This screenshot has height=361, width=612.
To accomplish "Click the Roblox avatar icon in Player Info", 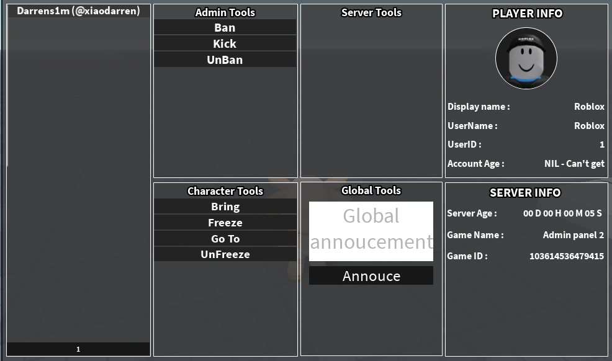I will [x=526, y=58].
